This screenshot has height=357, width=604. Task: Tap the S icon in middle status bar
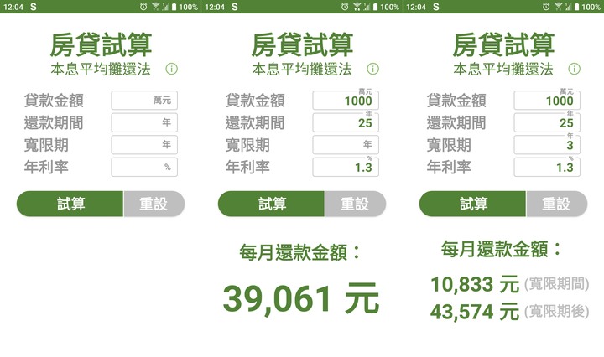(x=235, y=7)
